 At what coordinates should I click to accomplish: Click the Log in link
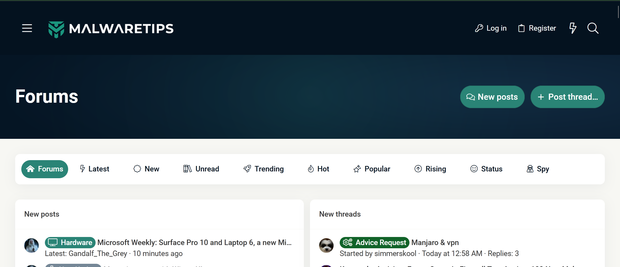[x=491, y=28]
